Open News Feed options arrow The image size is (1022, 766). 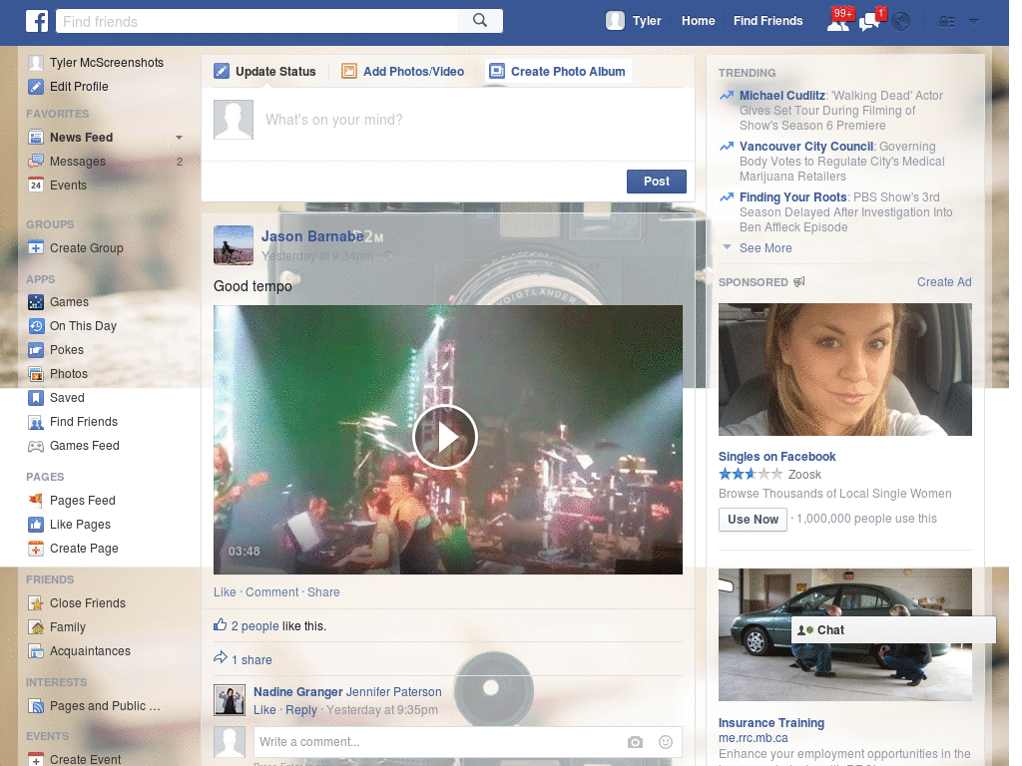[179, 138]
